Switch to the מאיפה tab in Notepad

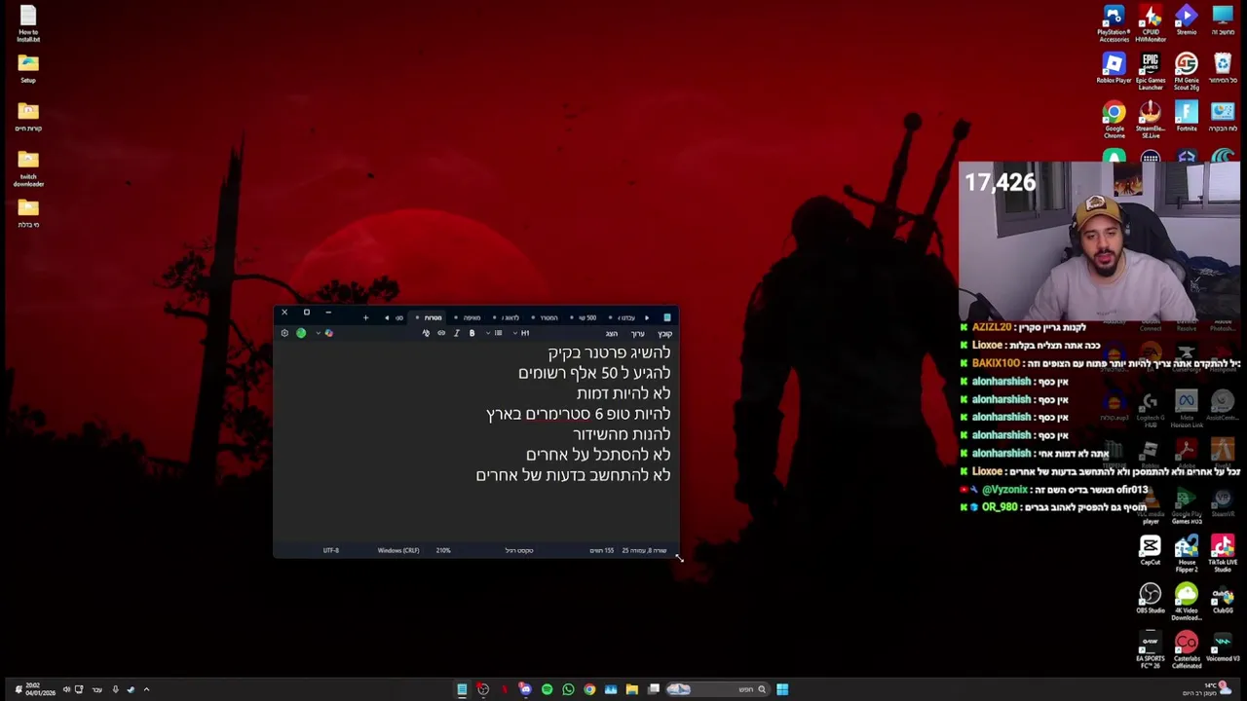[x=469, y=317]
